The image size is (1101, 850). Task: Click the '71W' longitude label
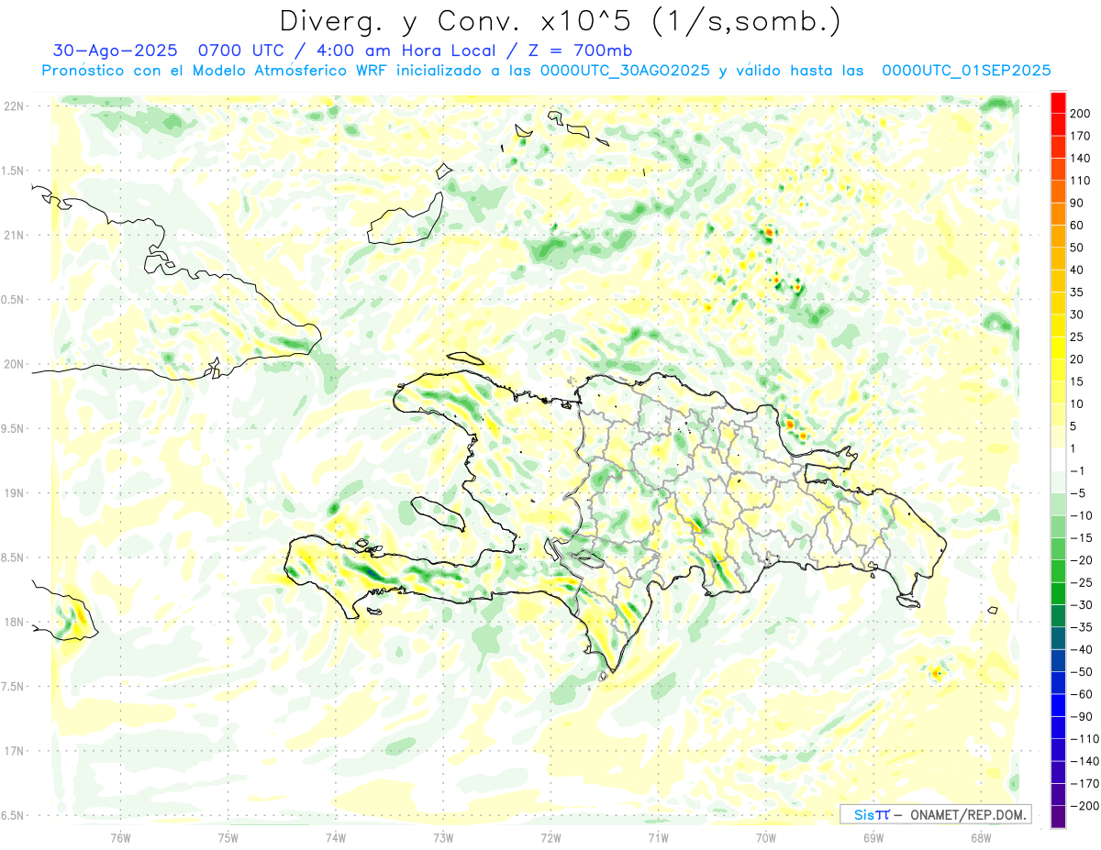(x=658, y=836)
